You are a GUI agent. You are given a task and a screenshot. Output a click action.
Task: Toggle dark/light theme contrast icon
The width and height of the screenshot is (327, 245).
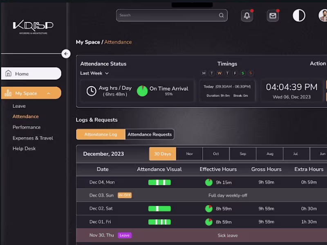point(299,16)
